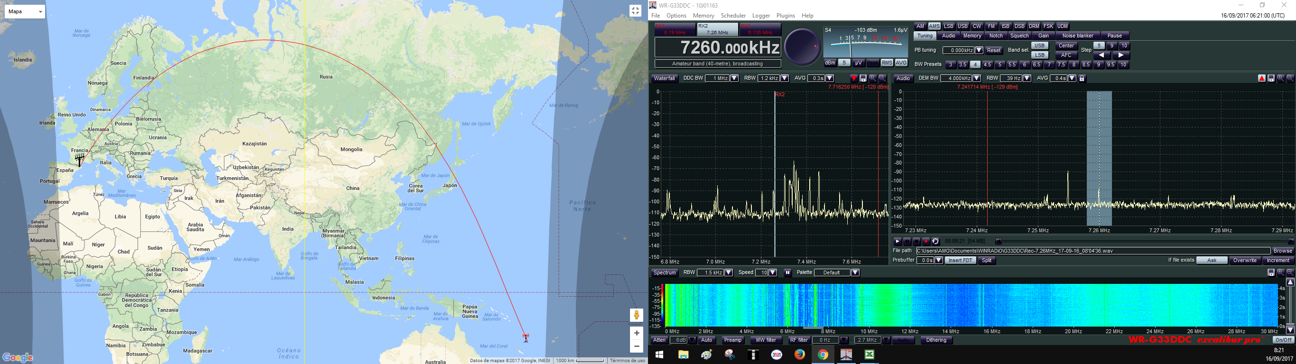
Task: Switch to the Noise blanker tab
Action: tap(1078, 36)
